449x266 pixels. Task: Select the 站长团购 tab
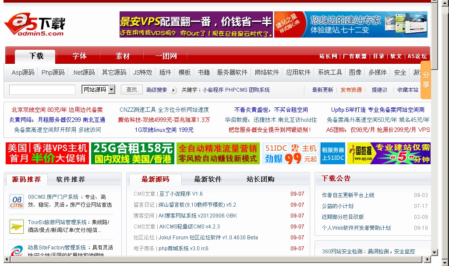coord(260,179)
